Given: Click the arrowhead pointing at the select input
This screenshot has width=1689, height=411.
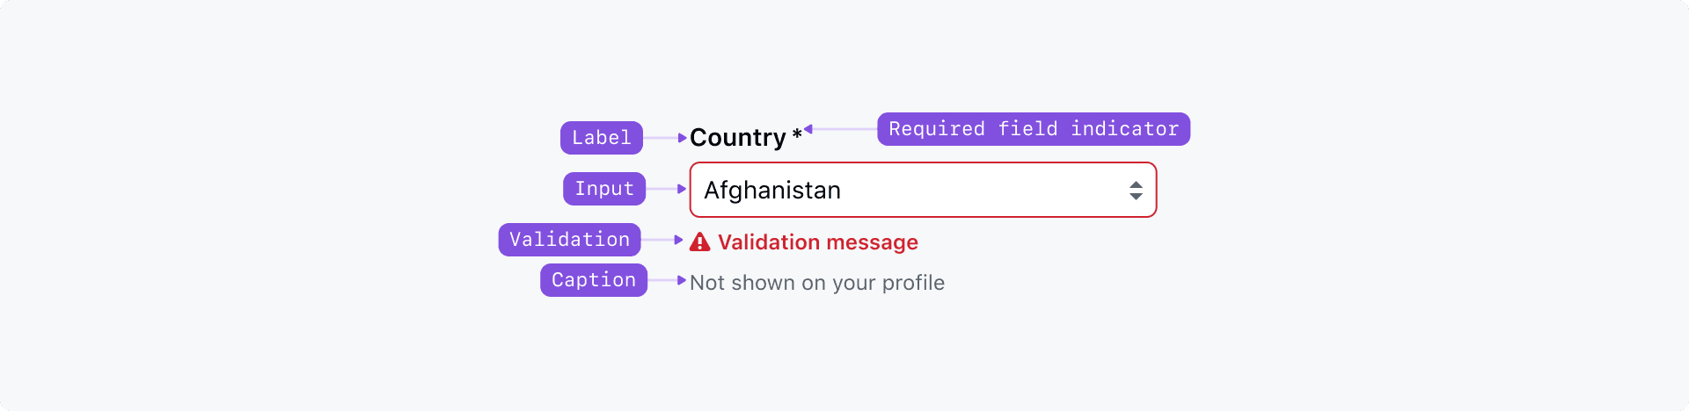Looking at the screenshot, I should [x=683, y=189].
